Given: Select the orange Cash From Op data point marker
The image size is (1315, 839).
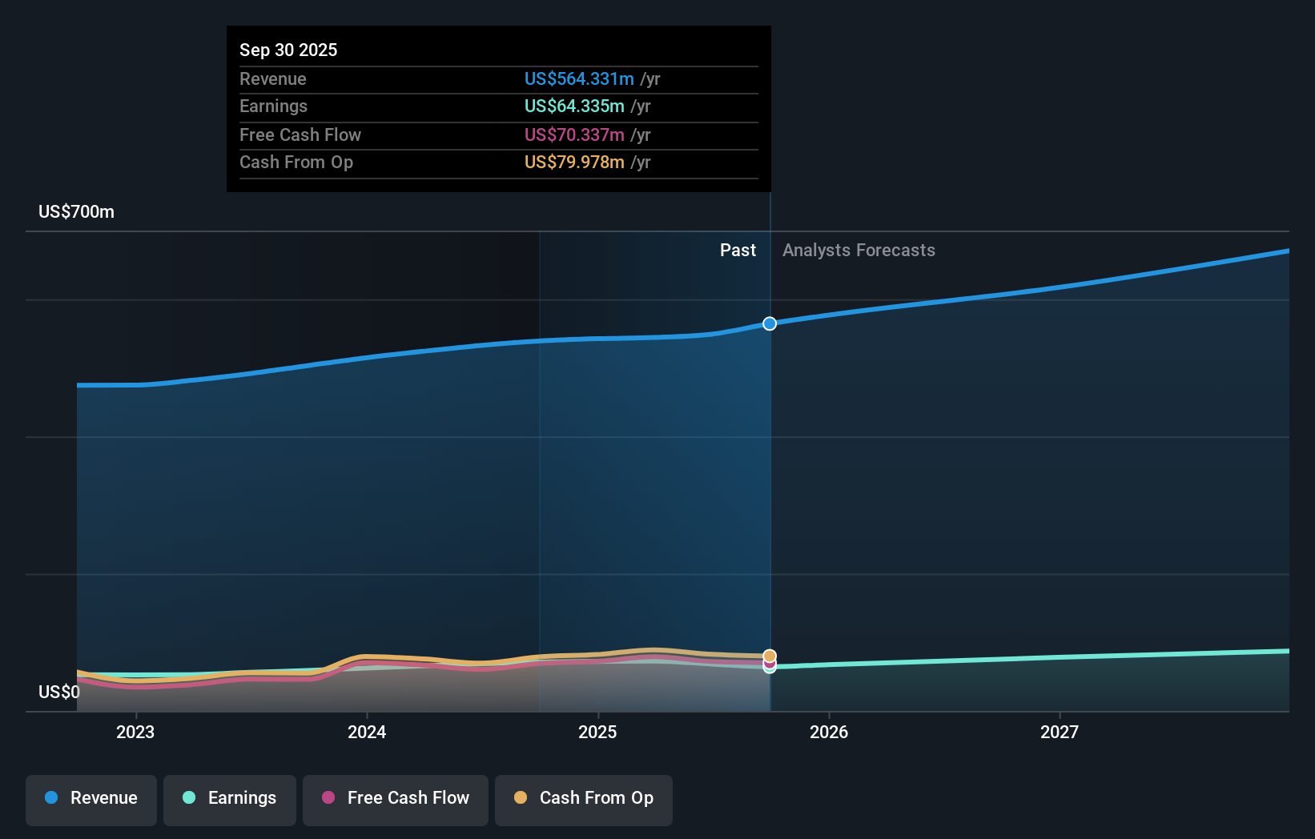Looking at the screenshot, I should point(769,654).
